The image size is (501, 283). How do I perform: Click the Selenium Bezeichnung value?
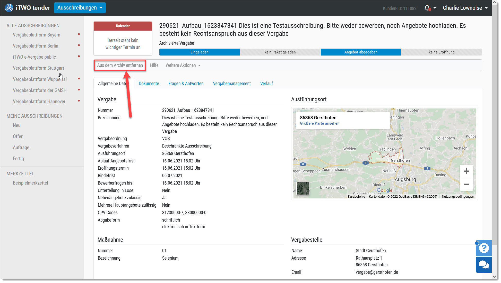(170, 258)
